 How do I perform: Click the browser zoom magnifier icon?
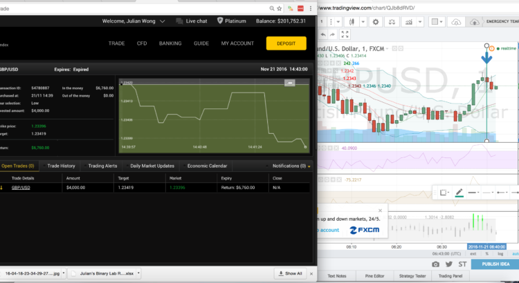(272, 8)
